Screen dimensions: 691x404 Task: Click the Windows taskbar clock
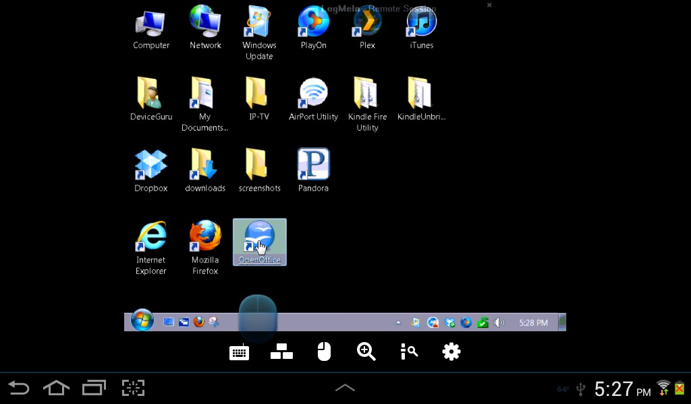pos(533,323)
